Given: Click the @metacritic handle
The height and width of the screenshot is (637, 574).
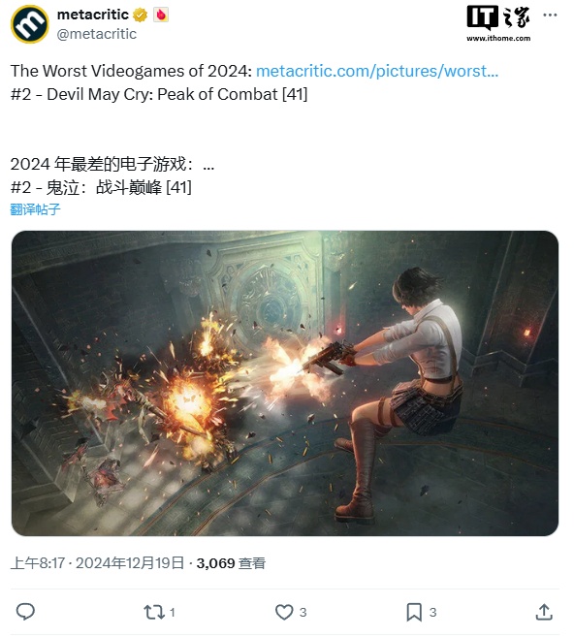Looking at the screenshot, I should [x=97, y=34].
